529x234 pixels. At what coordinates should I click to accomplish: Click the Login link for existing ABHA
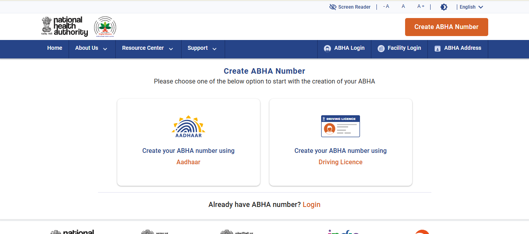pyautogui.click(x=311, y=204)
